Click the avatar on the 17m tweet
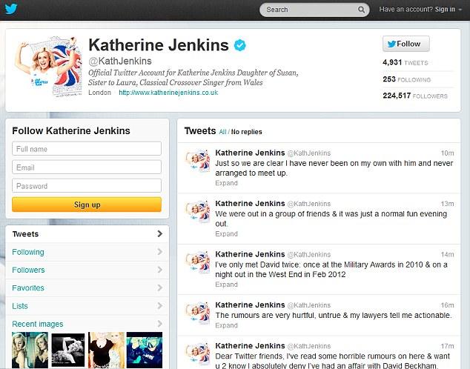The width and height of the screenshot is (470, 369). pos(198,353)
